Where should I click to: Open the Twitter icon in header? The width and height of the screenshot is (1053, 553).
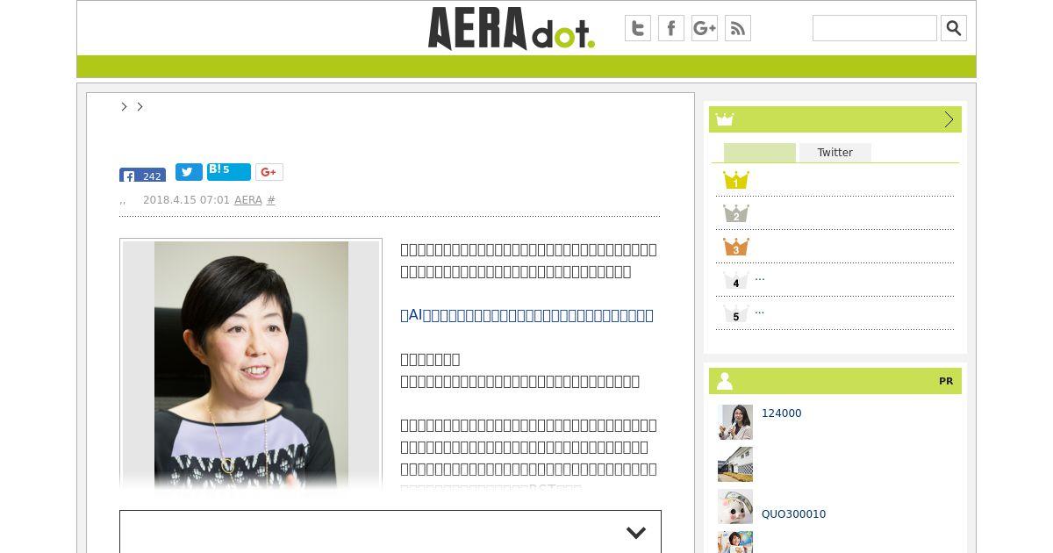pyautogui.click(x=638, y=28)
